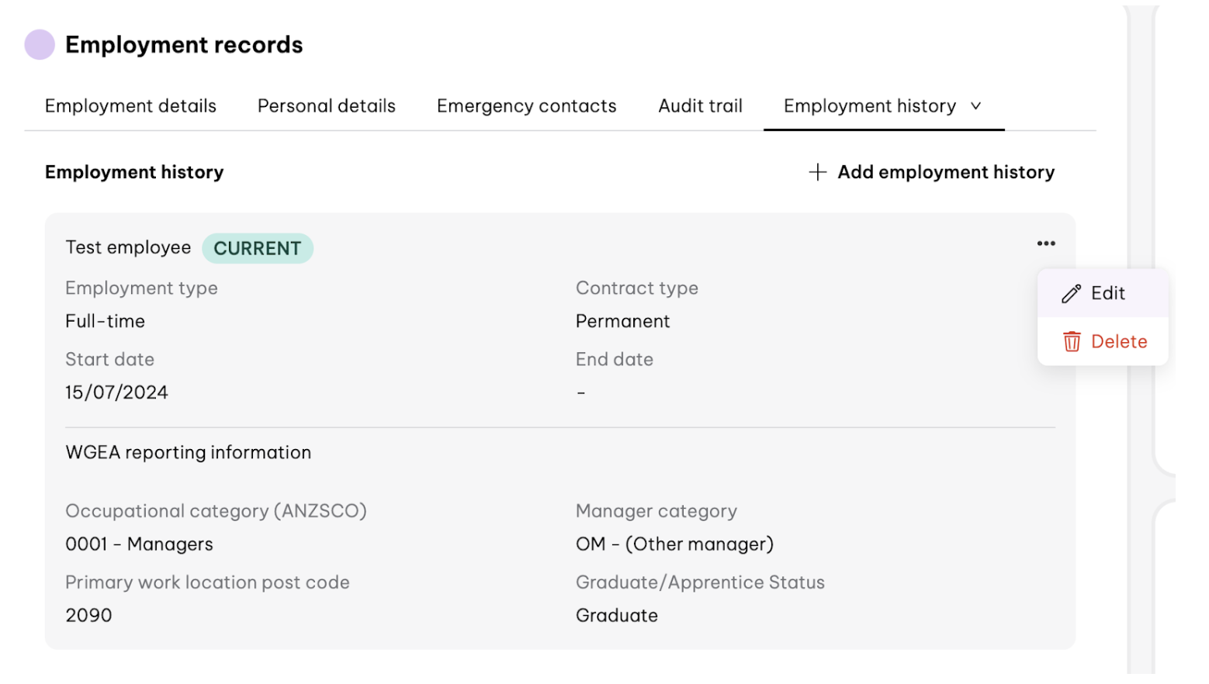
Task: Click the purple circle beside Employment records
Action: (40, 45)
